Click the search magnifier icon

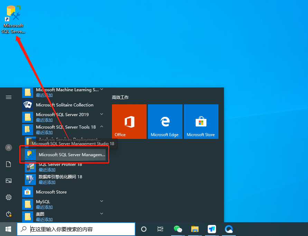24,229
